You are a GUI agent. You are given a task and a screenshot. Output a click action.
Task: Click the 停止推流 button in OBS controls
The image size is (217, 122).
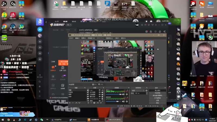click(x=158, y=91)
